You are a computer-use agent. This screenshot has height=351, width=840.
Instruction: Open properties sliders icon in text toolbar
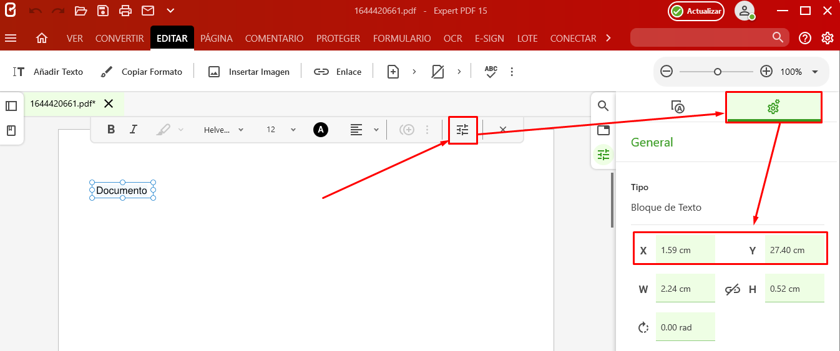(x=462, y=130)
